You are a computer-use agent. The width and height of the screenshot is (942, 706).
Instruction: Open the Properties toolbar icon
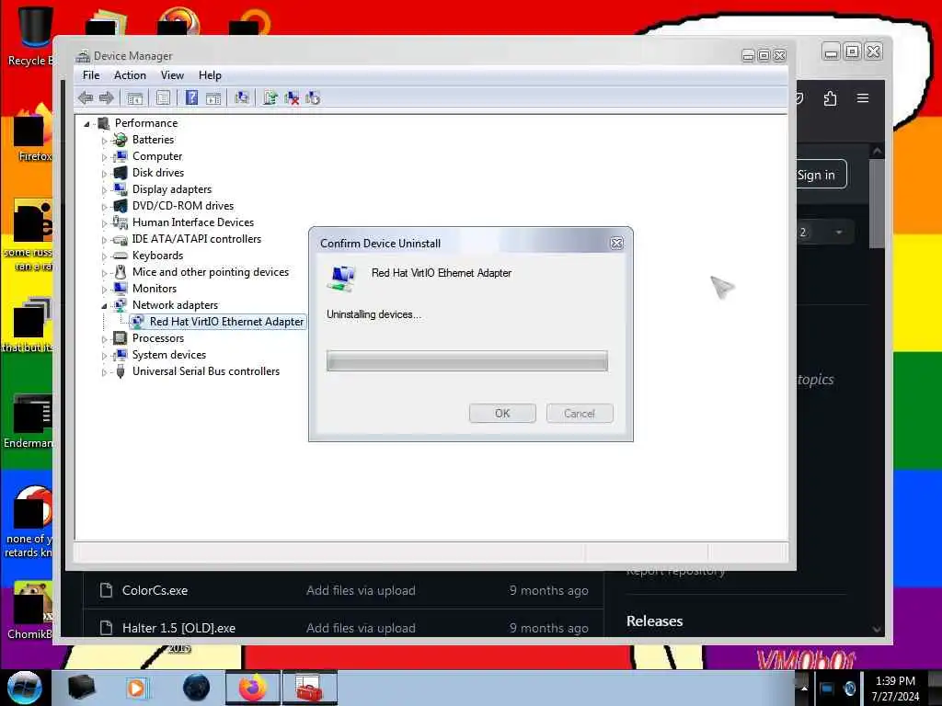pos(163,97)
